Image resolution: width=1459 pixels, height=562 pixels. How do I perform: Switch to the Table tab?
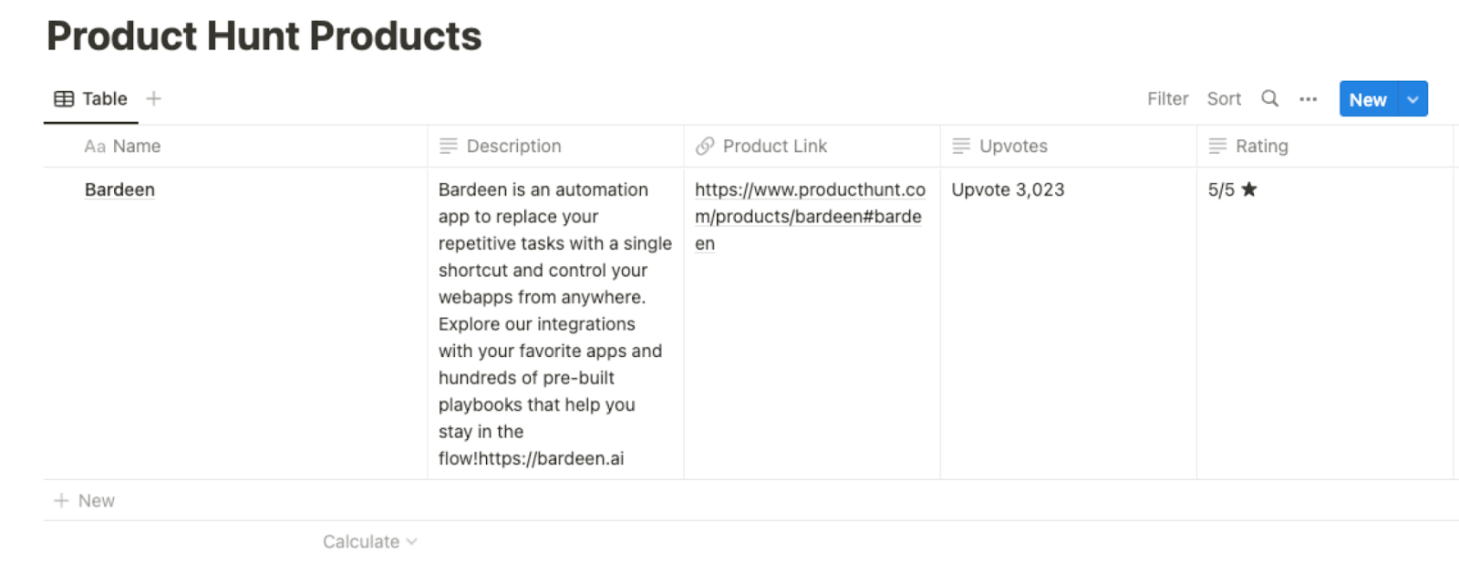[104, 98]
